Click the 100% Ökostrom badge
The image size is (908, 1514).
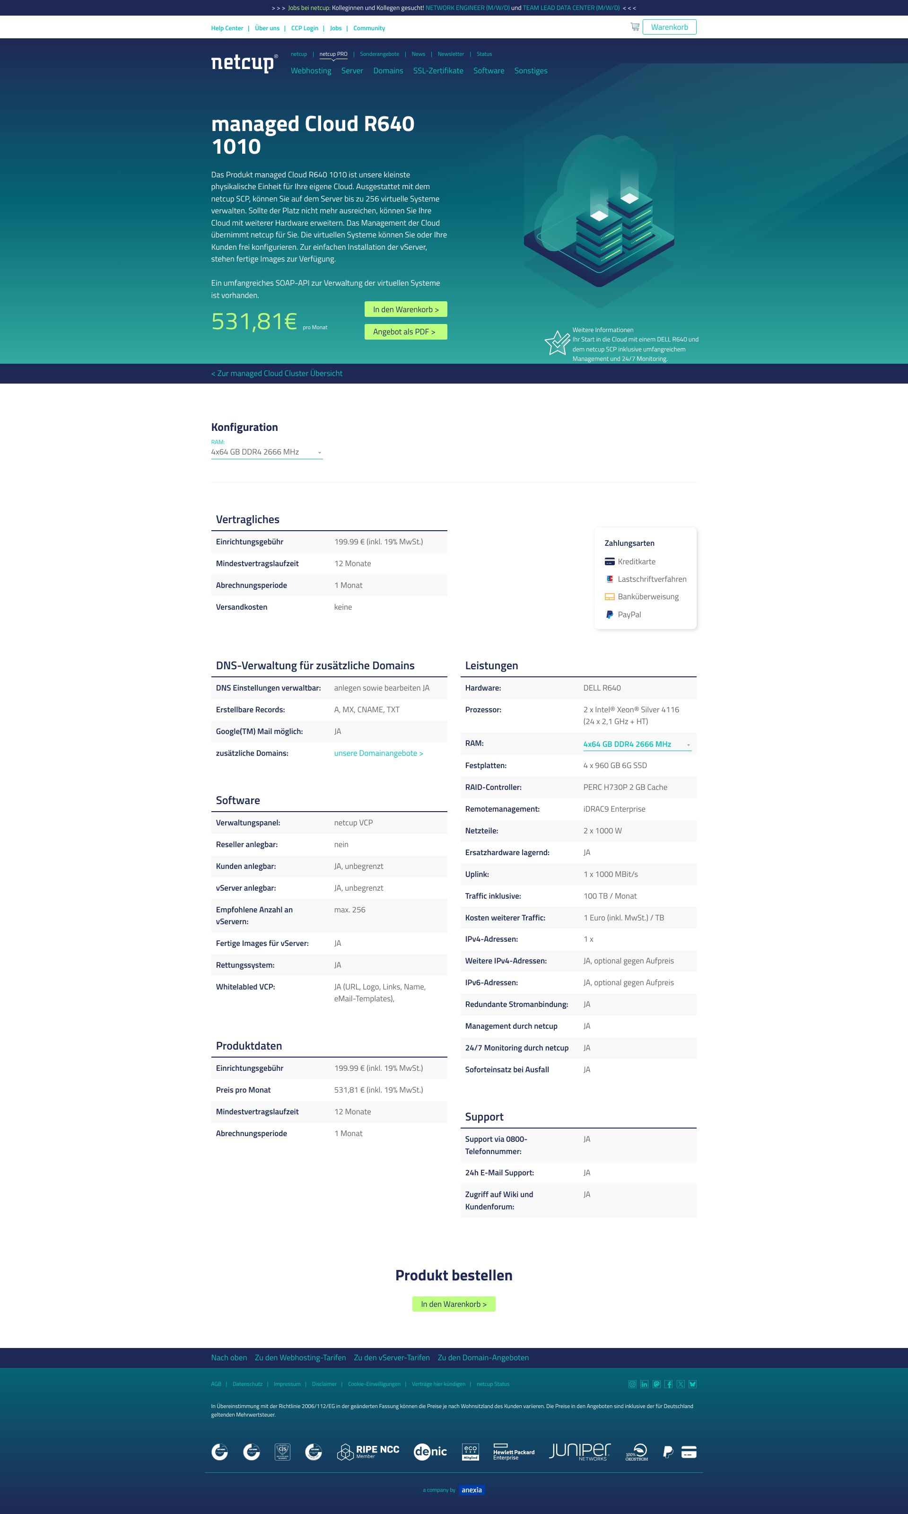pos(637,1452)
